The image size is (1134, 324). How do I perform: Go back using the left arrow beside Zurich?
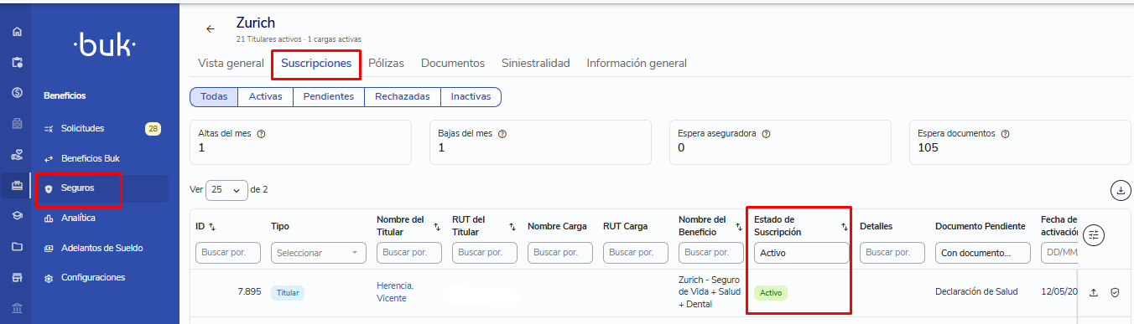[x=211, y=28]
